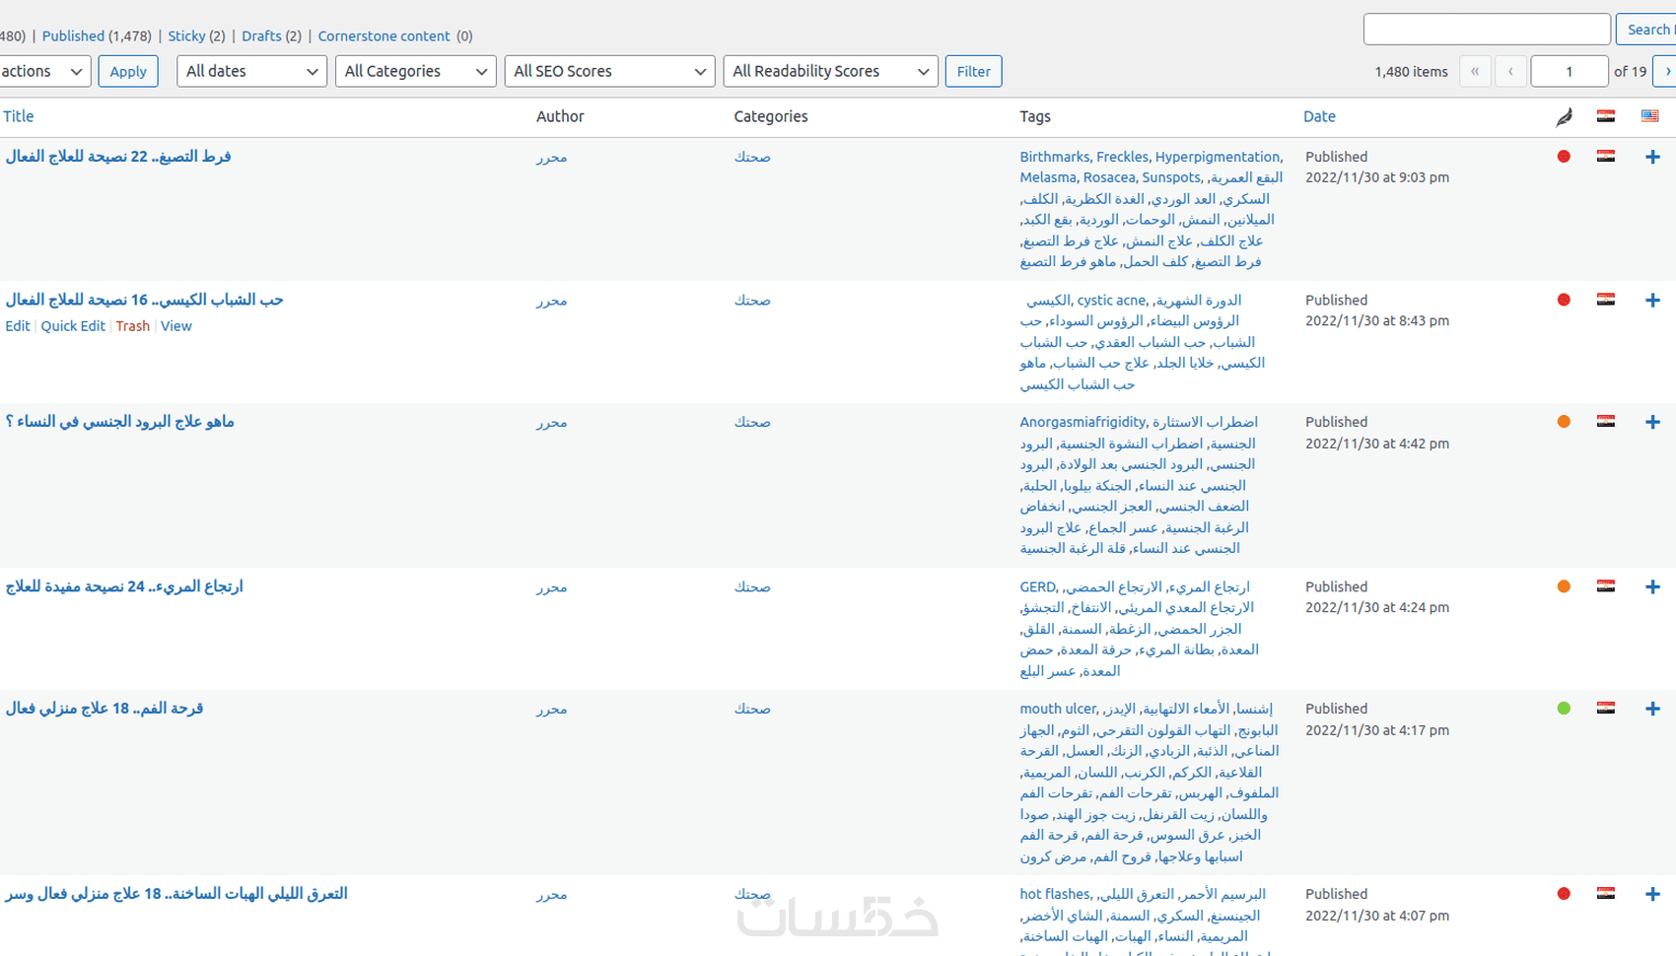Click the mouth ulcer tag
This screenshot has height=956, width=1676.
[x=1058, y=709]
